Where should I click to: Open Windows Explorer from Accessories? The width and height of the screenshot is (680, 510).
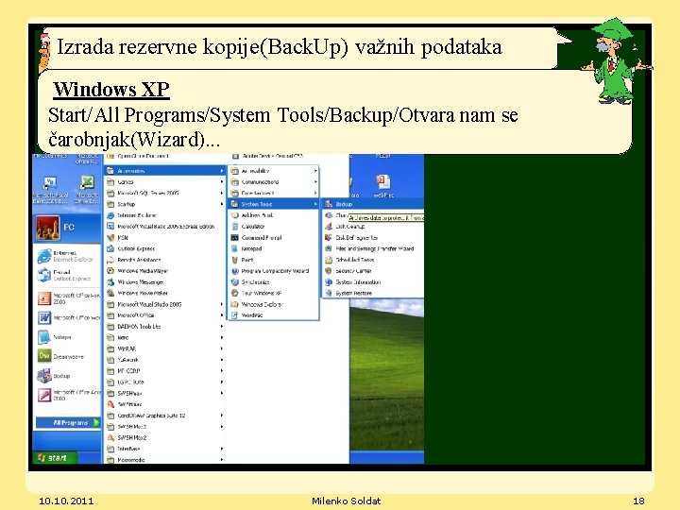tap(274, 304)
